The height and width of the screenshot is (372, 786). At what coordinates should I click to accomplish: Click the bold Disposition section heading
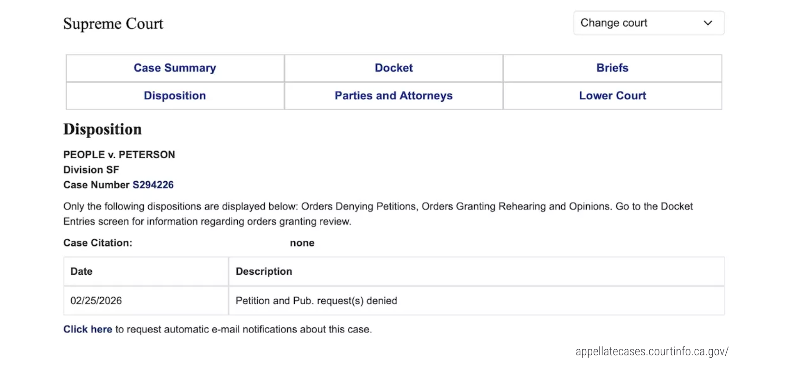(x=102, y=129)
